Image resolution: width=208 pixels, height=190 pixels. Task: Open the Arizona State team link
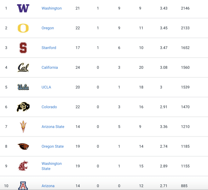point(53,127)
